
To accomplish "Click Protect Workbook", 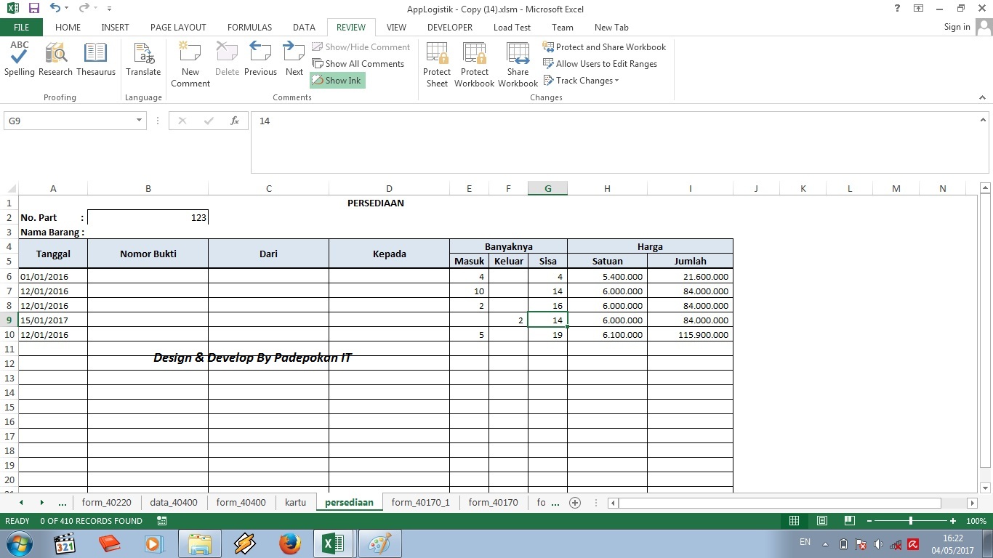I will click(x=474, y=64).
